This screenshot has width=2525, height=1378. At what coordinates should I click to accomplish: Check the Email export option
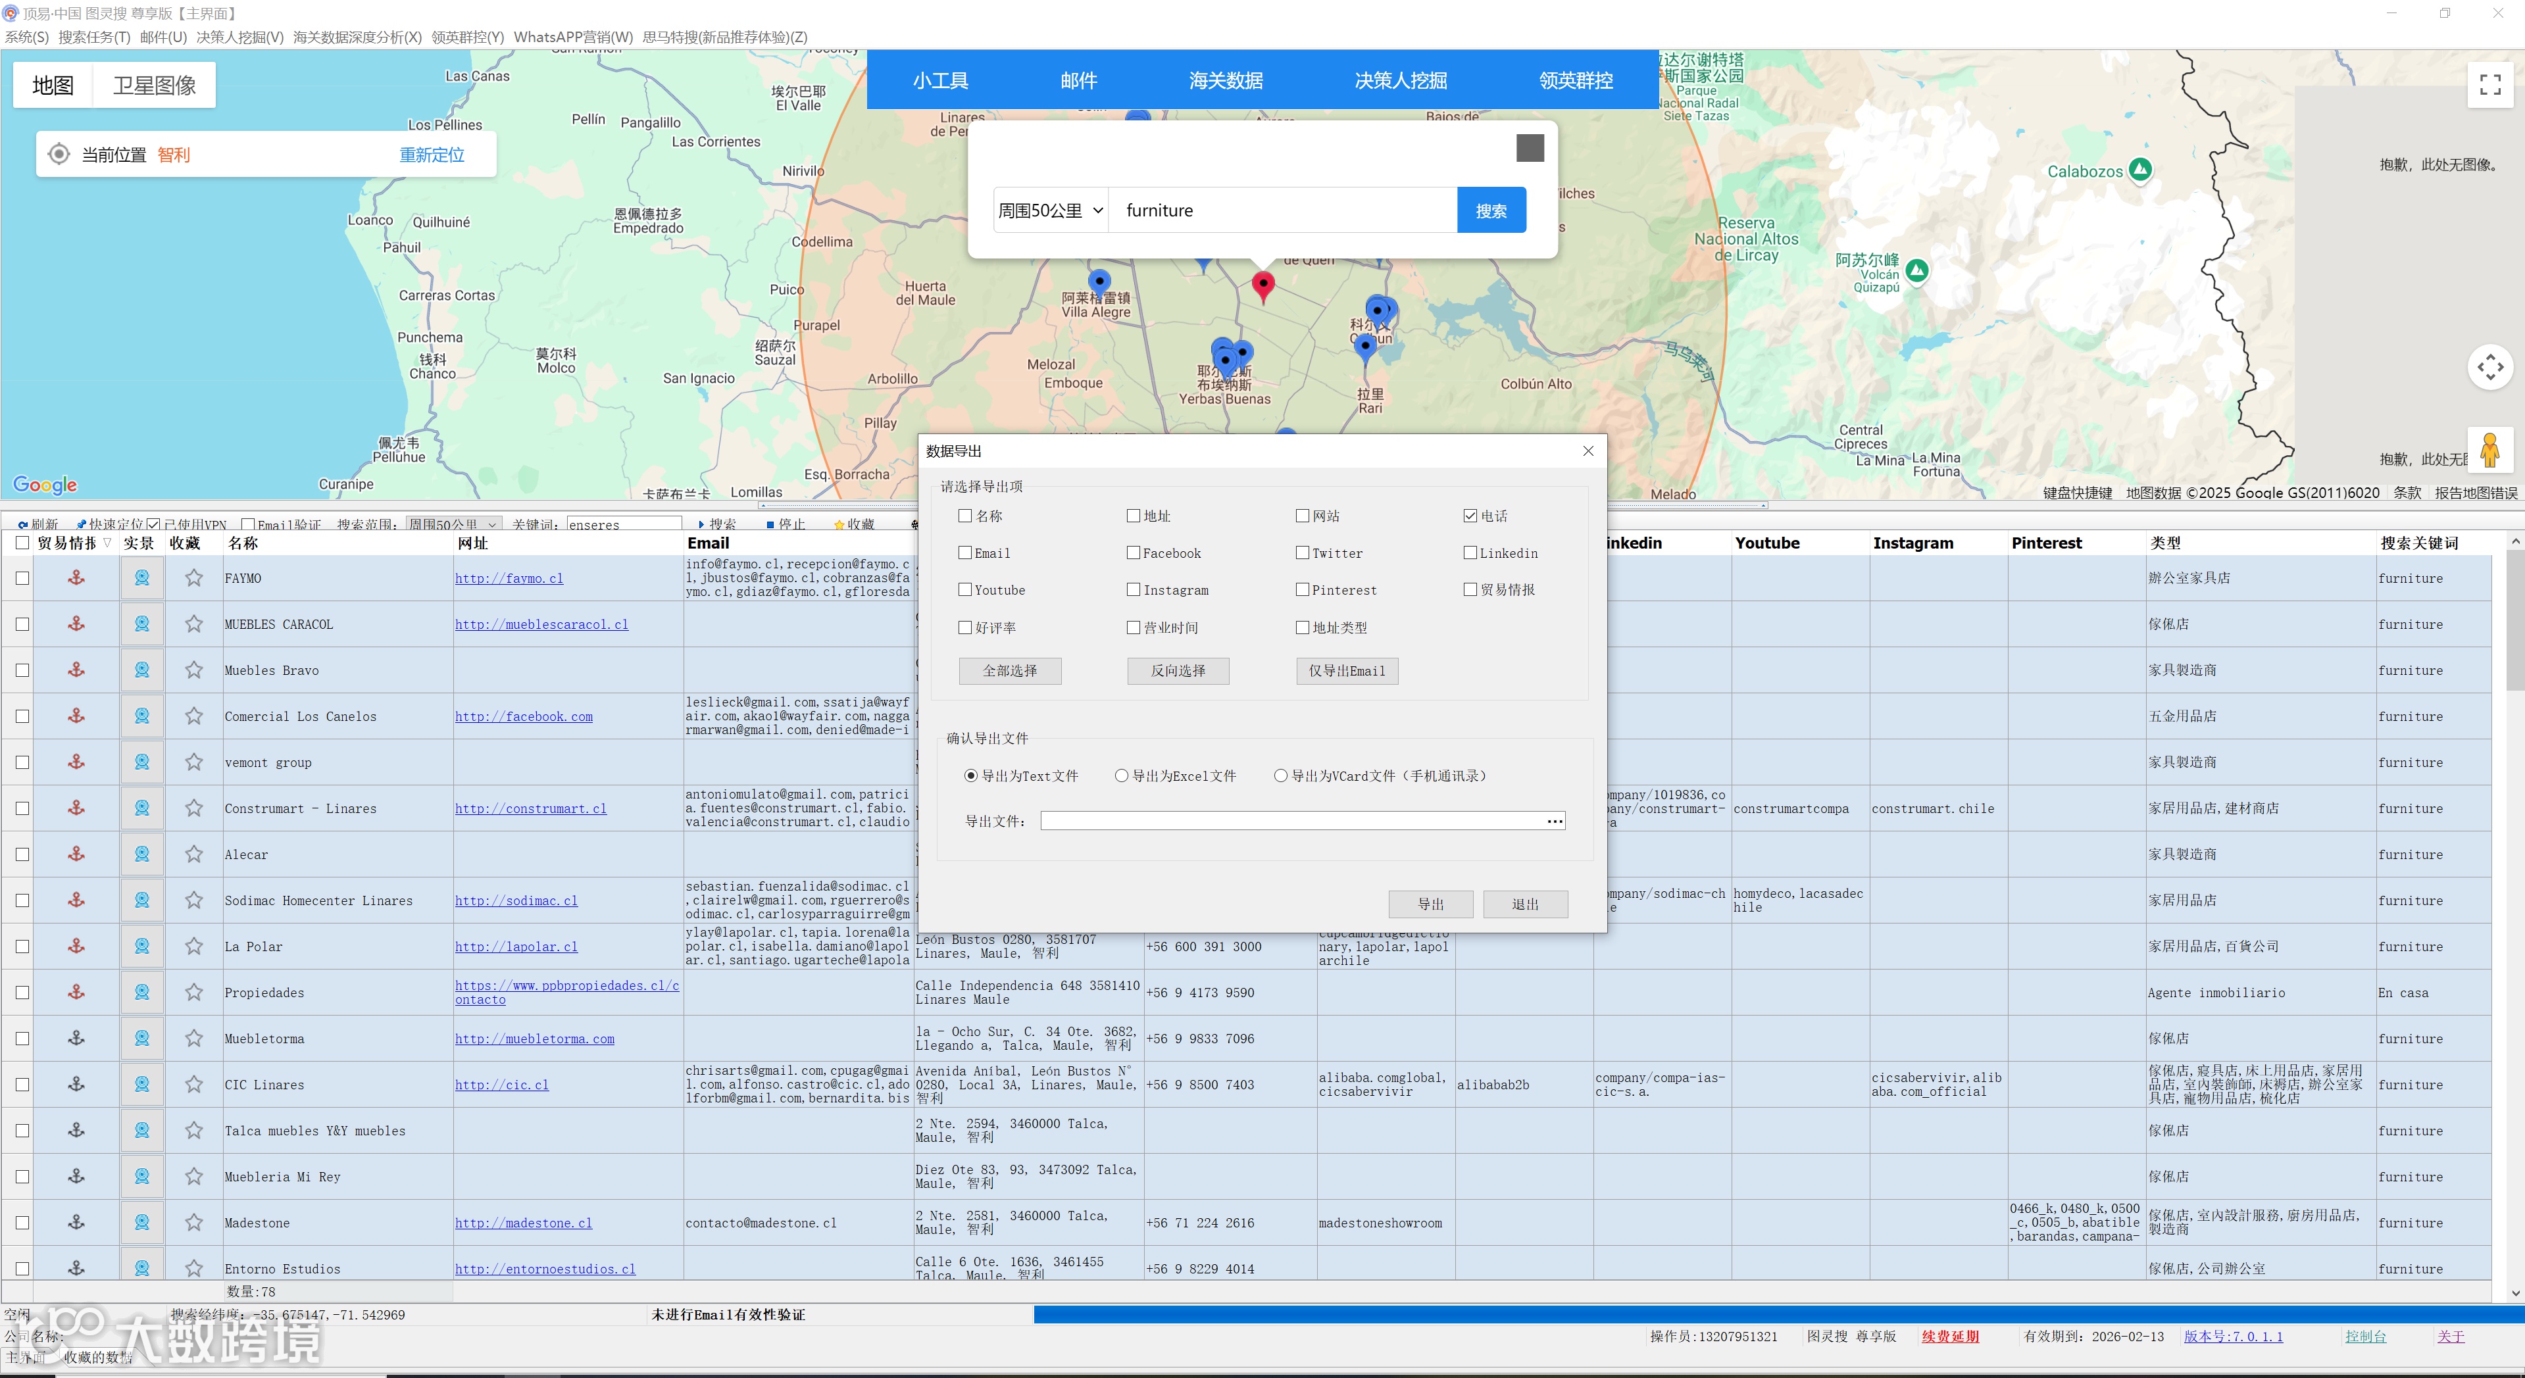click(x=966, y=553)
